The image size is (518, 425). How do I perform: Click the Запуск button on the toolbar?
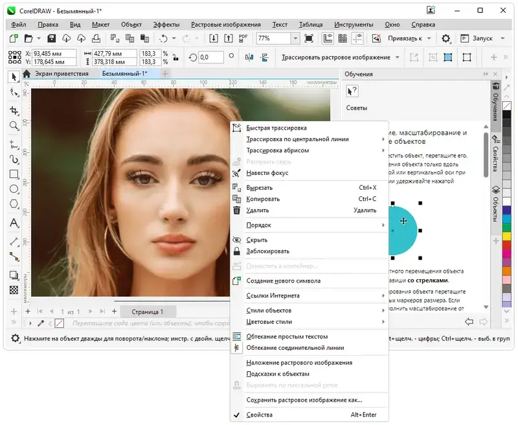coord(484,38)
